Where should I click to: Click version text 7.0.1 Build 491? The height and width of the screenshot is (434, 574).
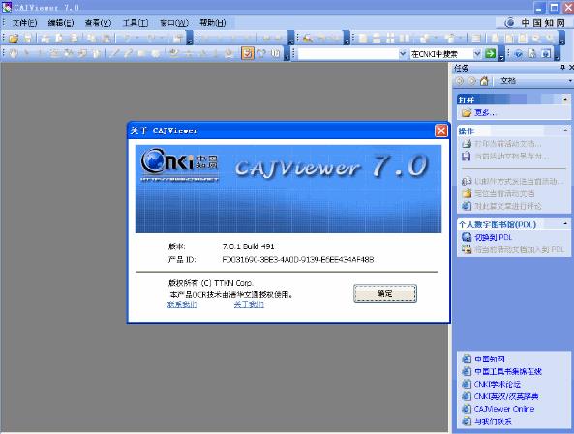coord(248,246)
